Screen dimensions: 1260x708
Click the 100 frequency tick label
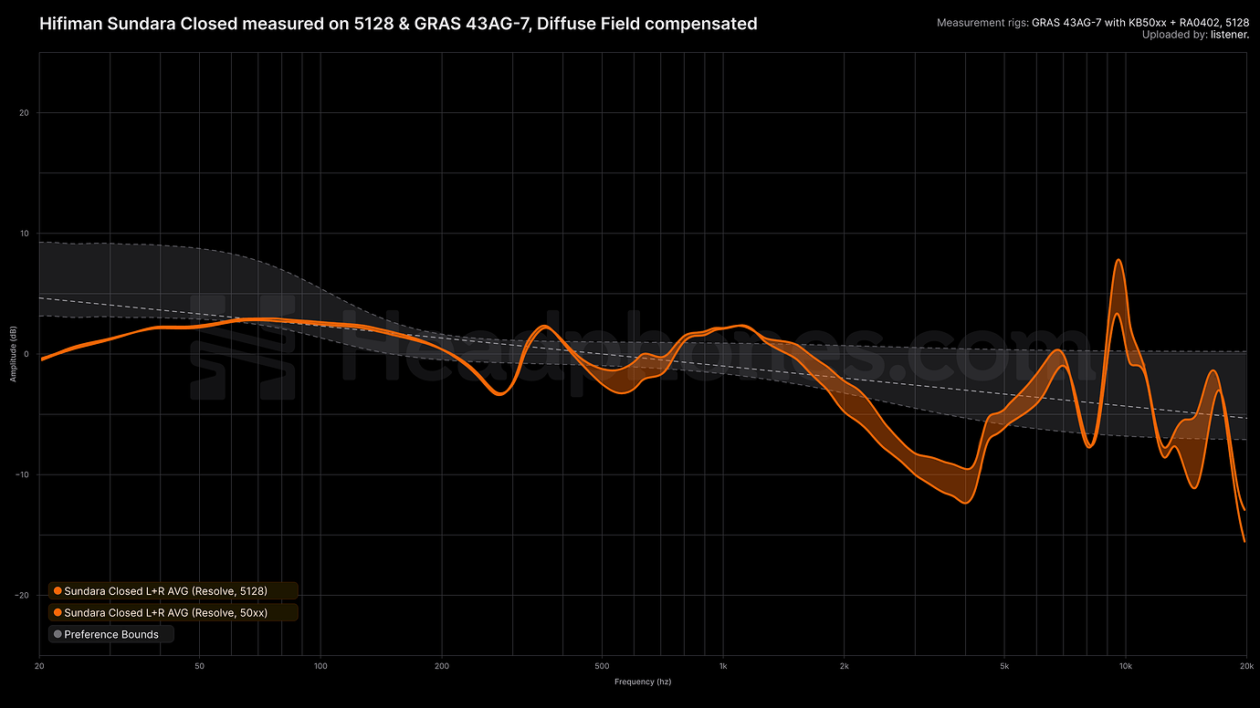tap(320, 666)
